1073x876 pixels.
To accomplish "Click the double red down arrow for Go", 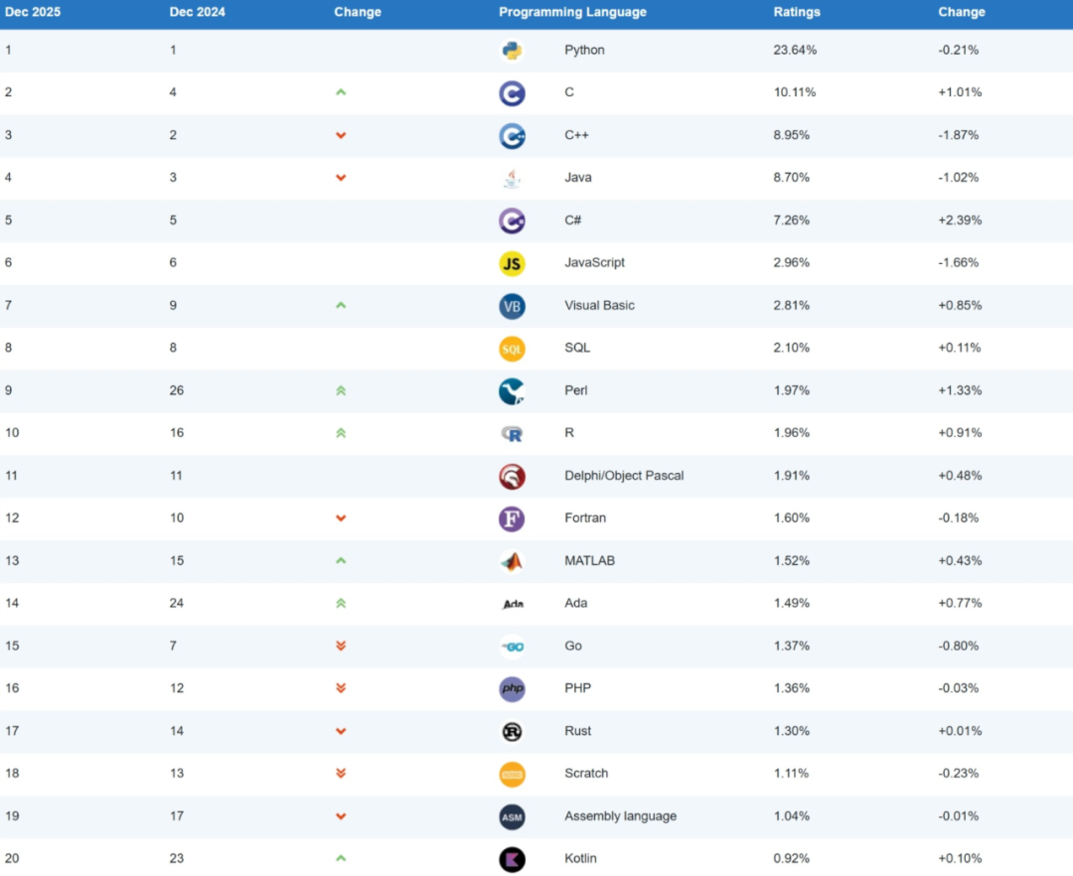I will pyautogui.click(x=341, y=646).
